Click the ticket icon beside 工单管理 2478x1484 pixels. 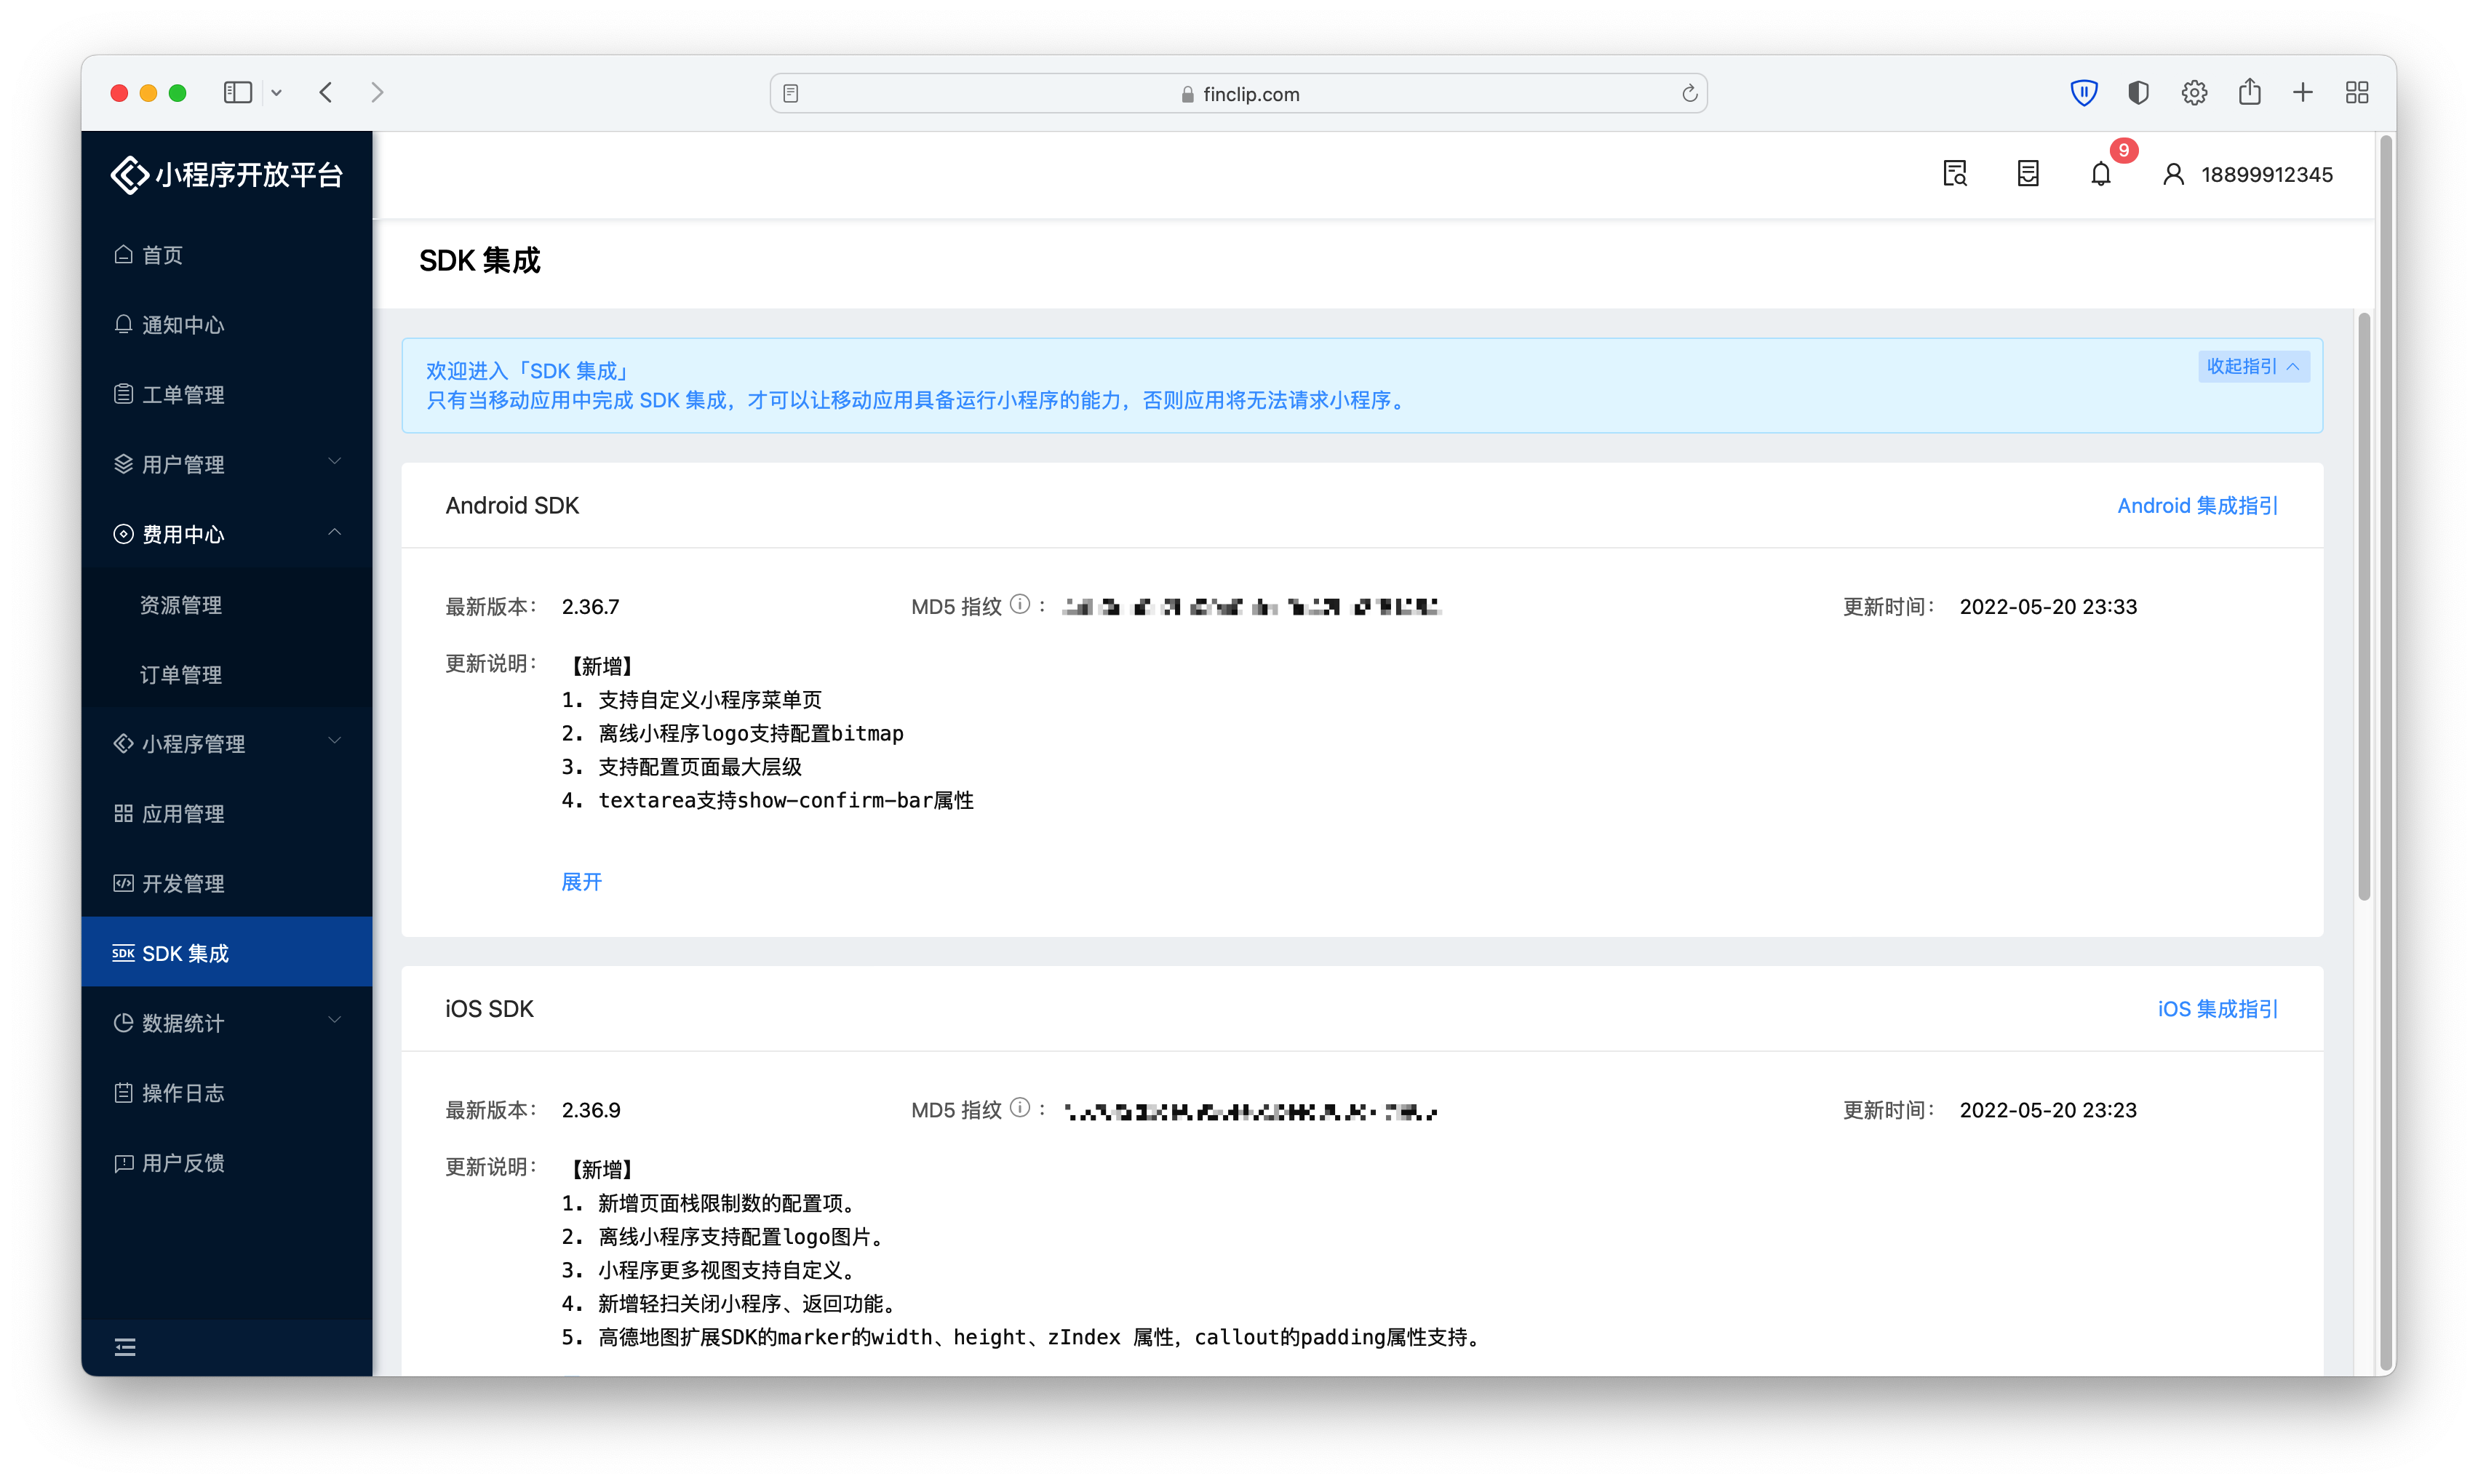point(123,394)
